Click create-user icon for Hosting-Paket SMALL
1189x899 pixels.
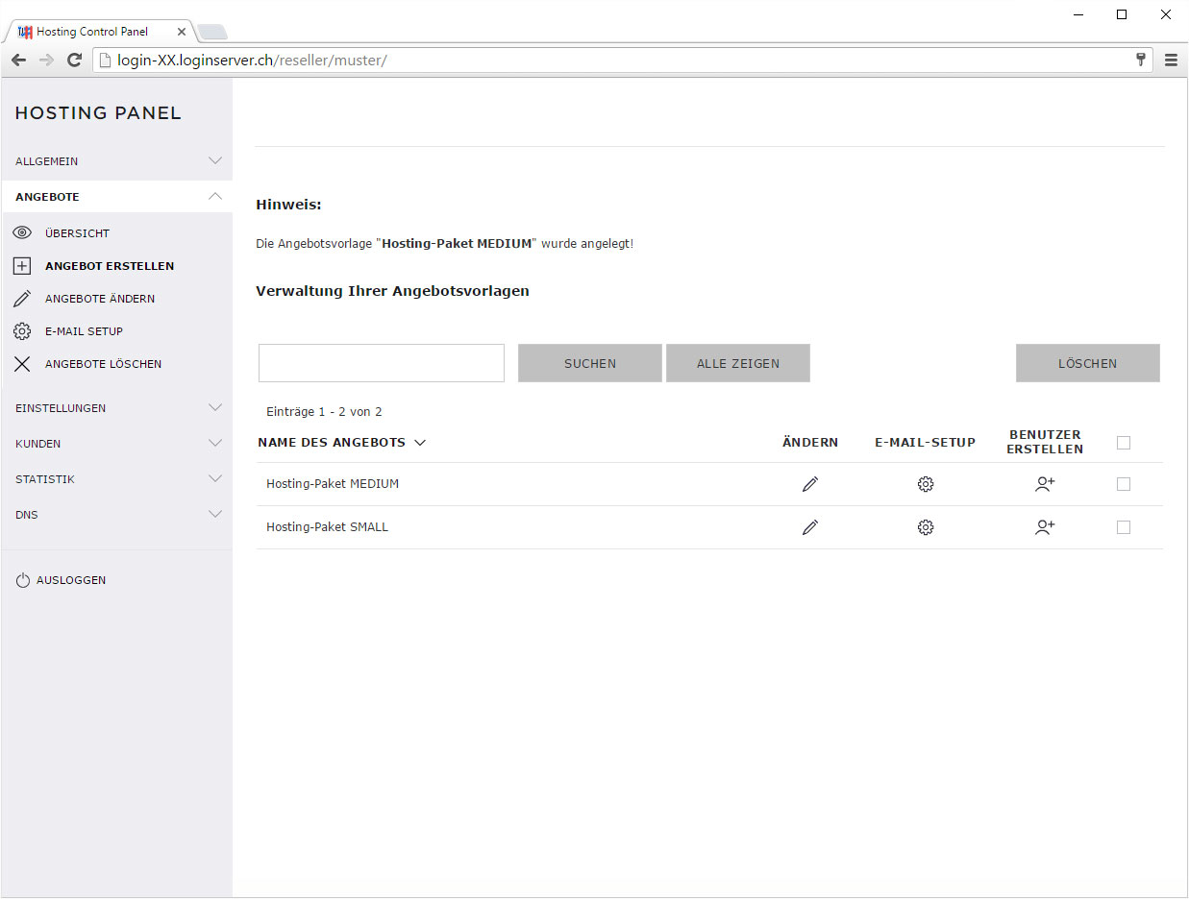tap(1045, 527)
